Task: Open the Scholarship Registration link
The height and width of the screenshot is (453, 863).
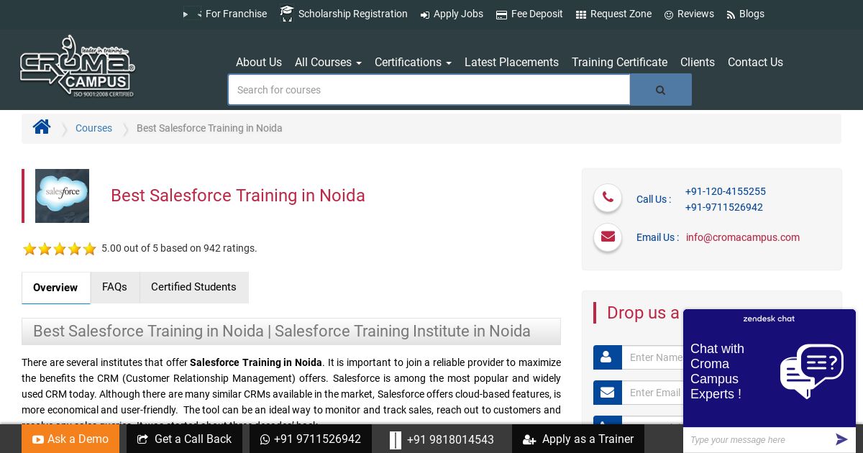Action: click(353, 14)
